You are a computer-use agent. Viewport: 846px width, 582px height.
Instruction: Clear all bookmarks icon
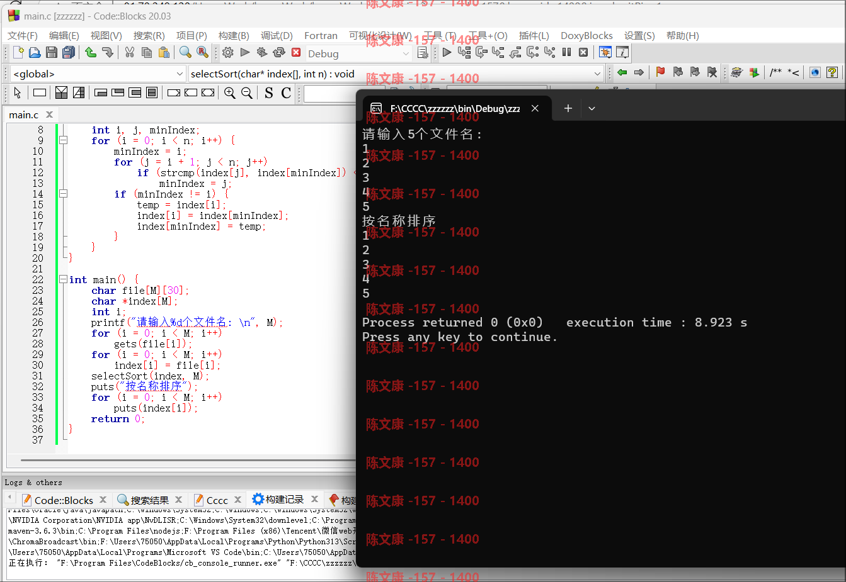click(x=712, y=72)
